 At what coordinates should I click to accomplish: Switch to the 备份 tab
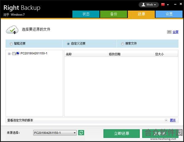[113, 14]
